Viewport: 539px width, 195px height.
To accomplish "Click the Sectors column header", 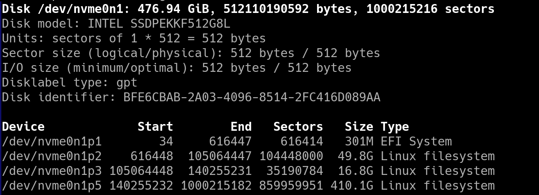I will coord(298,127).
